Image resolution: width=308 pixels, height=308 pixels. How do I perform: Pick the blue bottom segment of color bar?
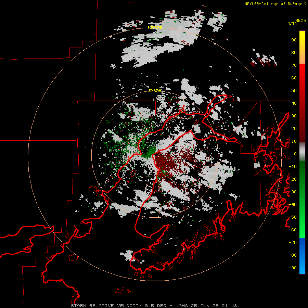coord(302,256)
